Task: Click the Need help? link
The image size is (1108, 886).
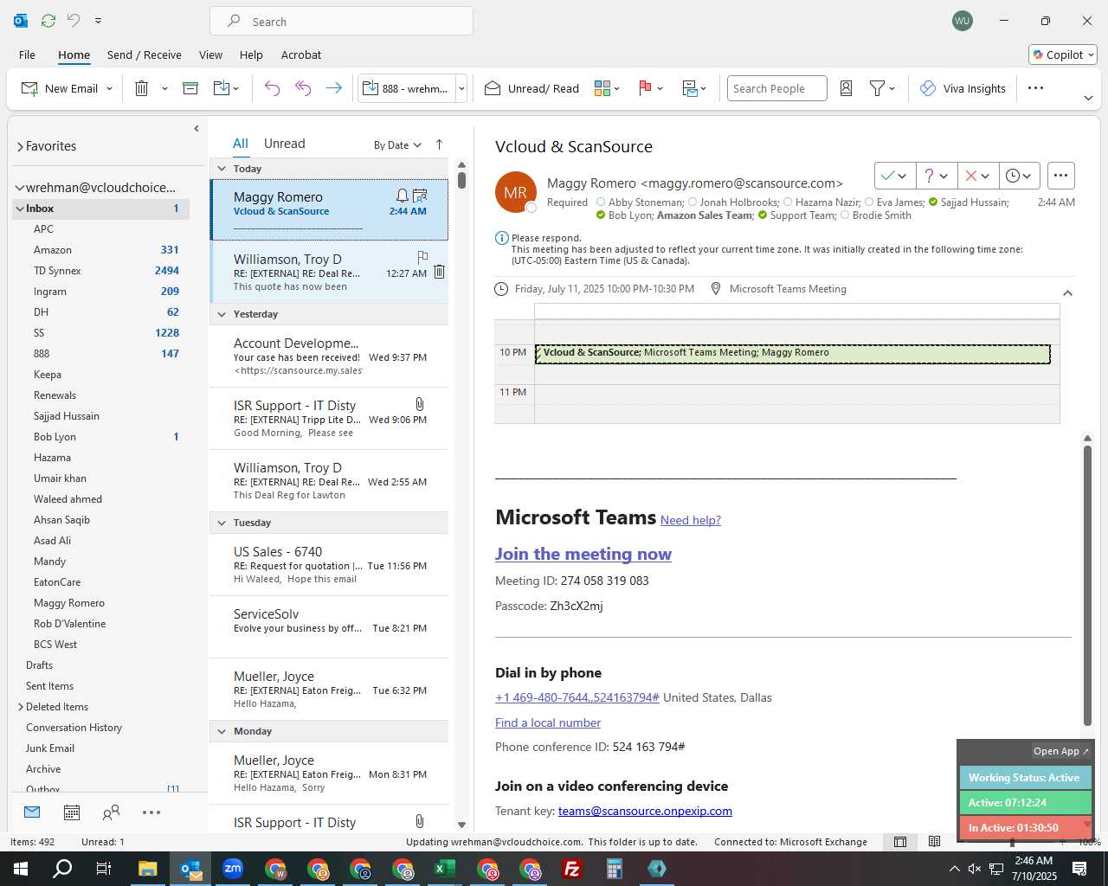Action: pos(691,520)
